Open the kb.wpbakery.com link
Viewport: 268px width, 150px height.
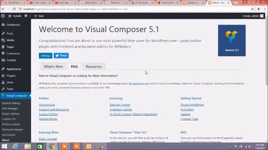tap(139, 83)
